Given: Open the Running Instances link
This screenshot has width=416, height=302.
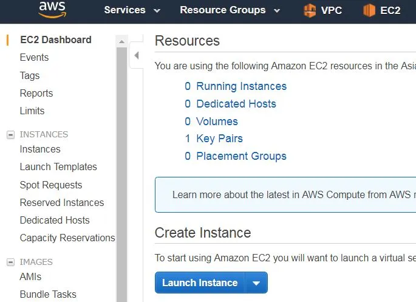Looking at the screenshot, I should pos(242,86).
